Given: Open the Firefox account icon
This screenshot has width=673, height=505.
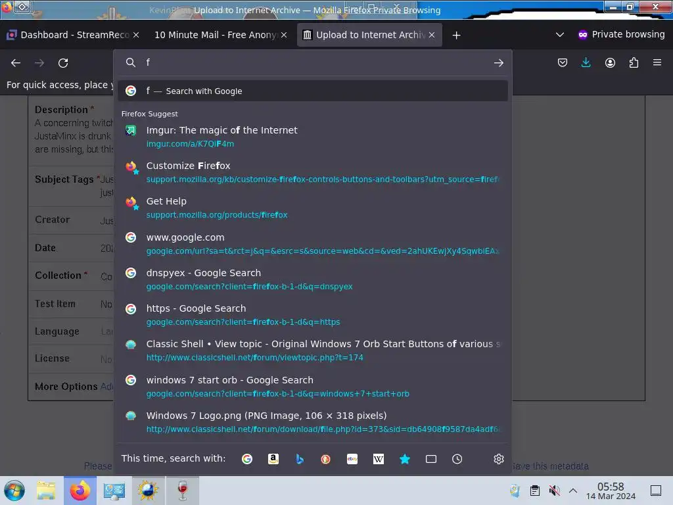Looking at the screenshot, I should pos(610,62).
